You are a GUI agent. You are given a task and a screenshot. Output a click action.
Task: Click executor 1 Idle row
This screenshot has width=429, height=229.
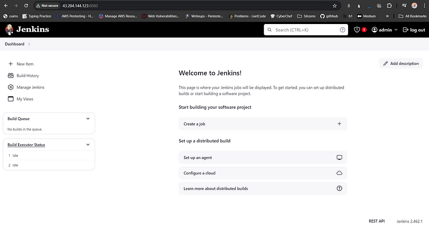pos(49,155)
